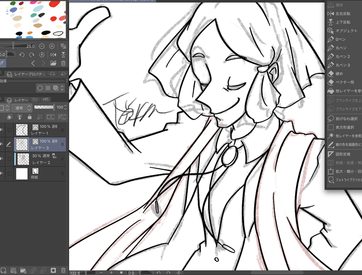This screenshot has height=275, width=362.
Task: Flip canvas horizontally in the navigator
Action: [53, 55]
